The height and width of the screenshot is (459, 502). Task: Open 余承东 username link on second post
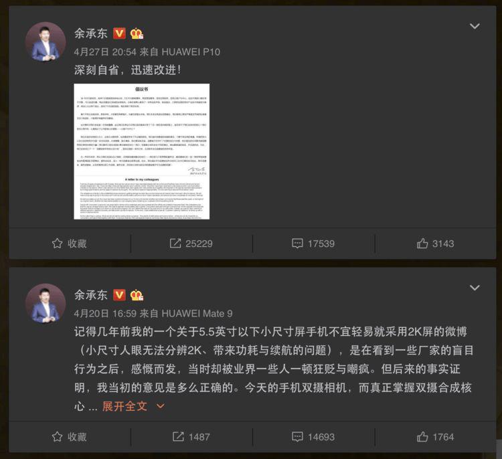click(x=91, y=295)
